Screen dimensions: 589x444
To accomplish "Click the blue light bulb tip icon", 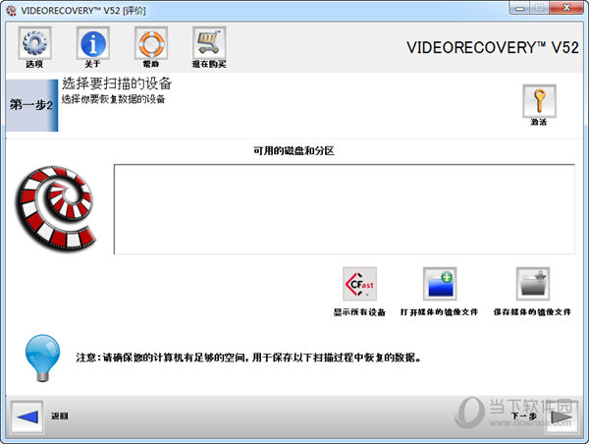I will [x=42, y=358].
